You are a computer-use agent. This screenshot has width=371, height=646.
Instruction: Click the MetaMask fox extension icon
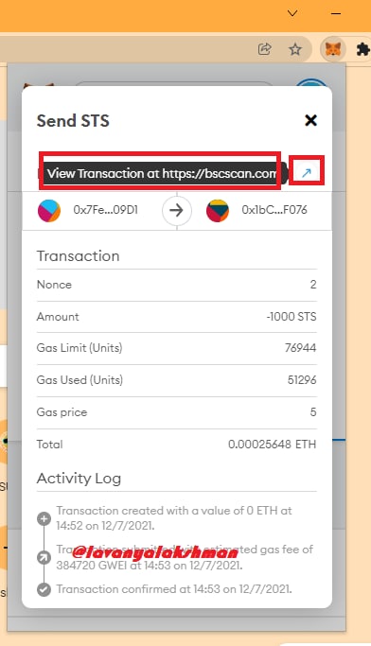coord(332,49)
